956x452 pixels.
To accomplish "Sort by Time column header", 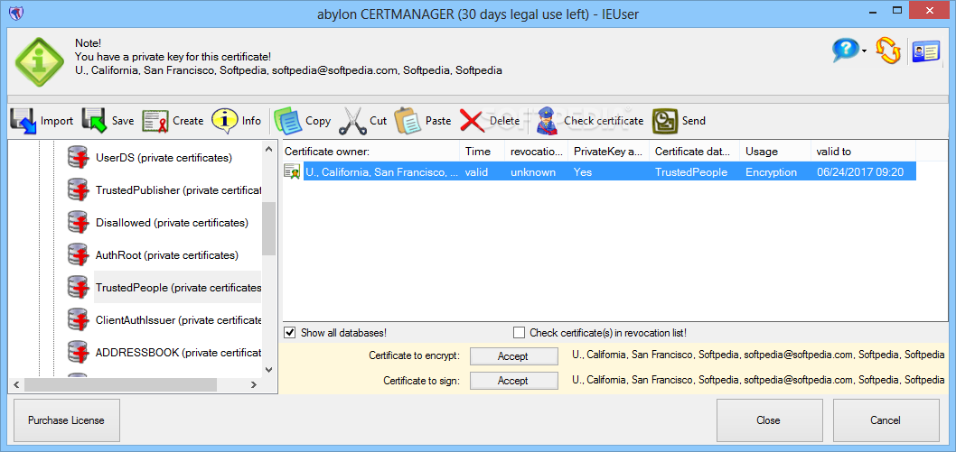I will click(483, 152).
